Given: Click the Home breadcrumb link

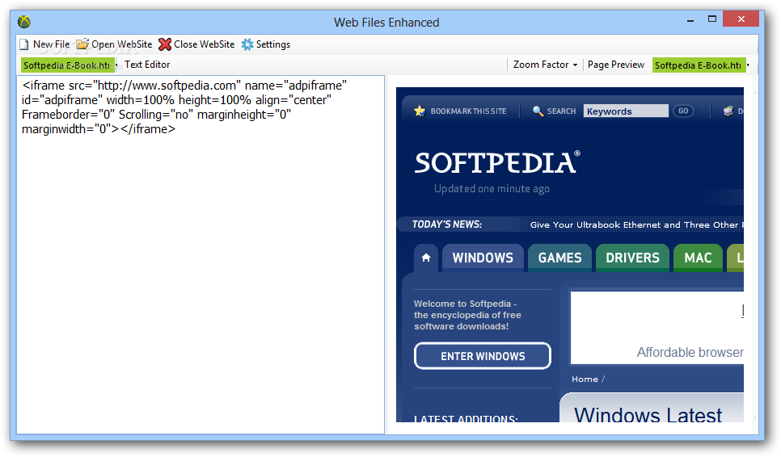Looking at the screenshot, I should pyautogui.click(x=585, y=379).
